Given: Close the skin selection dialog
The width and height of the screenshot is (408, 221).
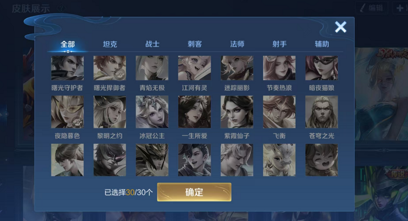Looking at the screenshot, I should (x=341, y=27).
